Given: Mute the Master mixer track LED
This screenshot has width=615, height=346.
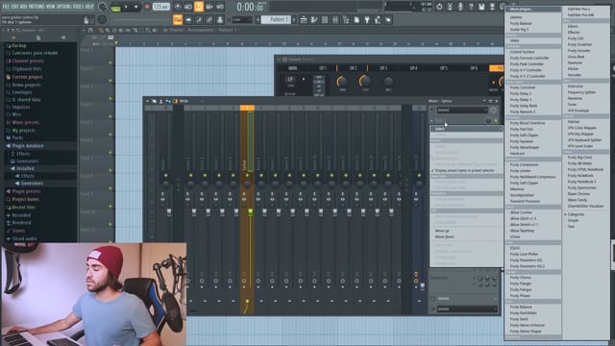Looking at the screenshot, I should pyautogui.click(x=166, y=175).
